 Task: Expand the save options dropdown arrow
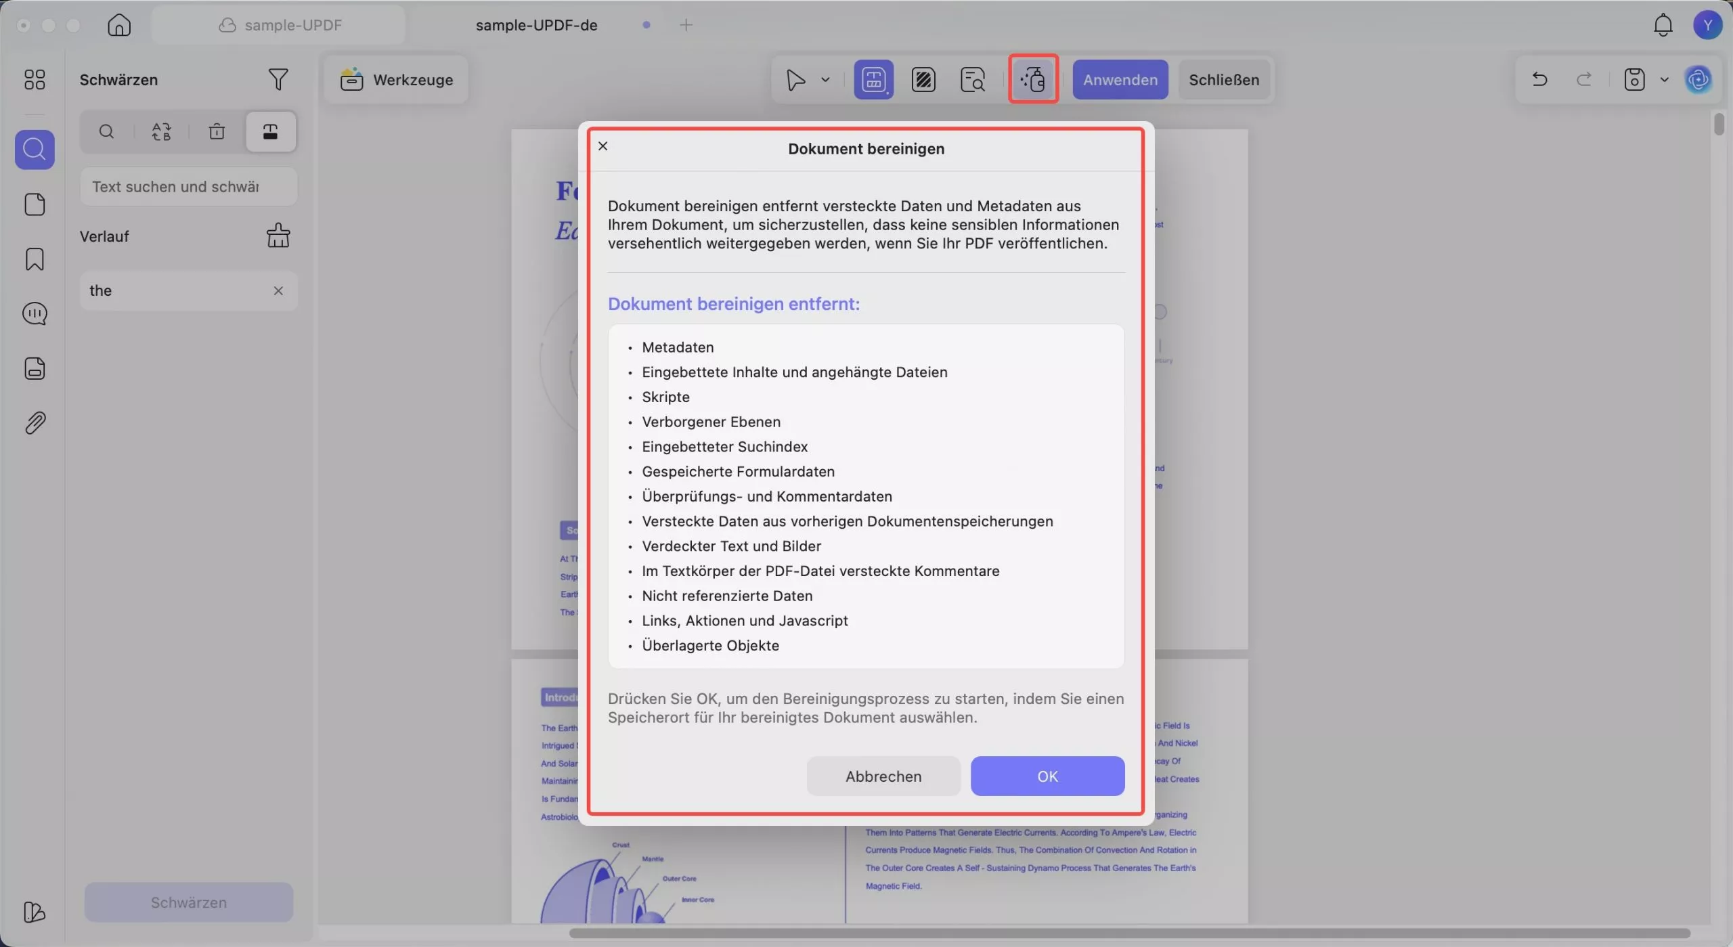(1665, 79)
